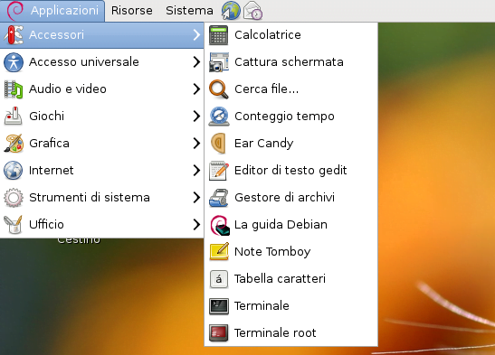Expand Grafica submenu arrow
Screen dimensions: 495x355
coord(196,143)
